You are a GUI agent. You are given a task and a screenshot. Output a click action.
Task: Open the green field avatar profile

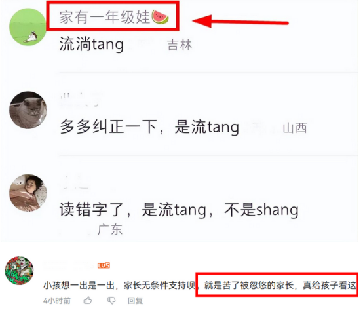click(28, 27)
